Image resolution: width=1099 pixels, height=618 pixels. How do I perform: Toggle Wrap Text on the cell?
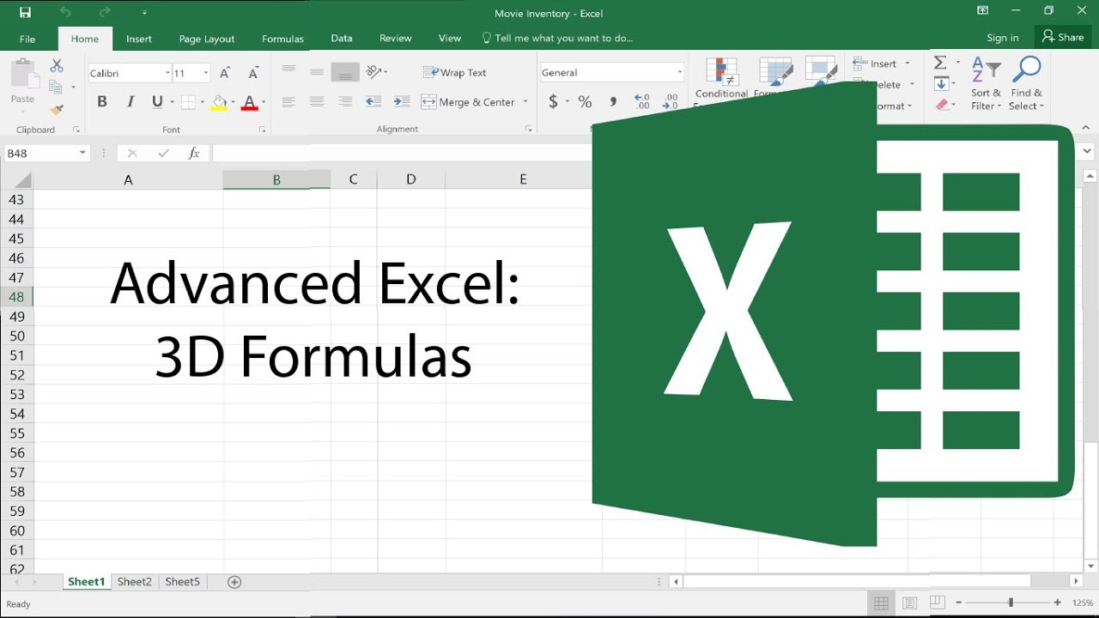(x=454, y=72)
